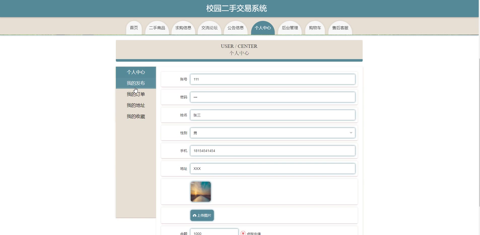Switch to 交流论坛 tab
The height and width of the screenshot is (235, 480).
(210, 28)
